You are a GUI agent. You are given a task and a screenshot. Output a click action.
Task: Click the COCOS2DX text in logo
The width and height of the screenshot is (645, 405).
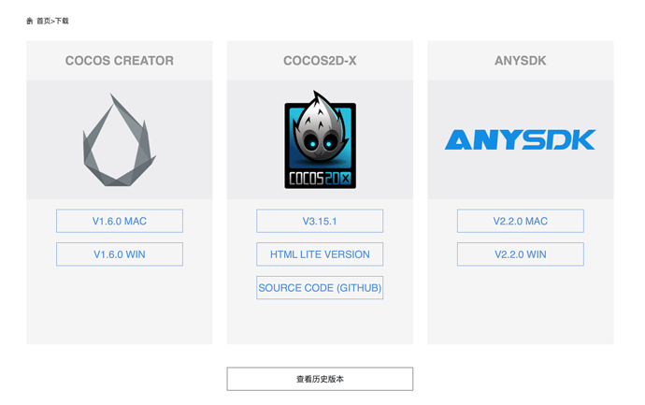pyautogui.click(x=320, y=179)
